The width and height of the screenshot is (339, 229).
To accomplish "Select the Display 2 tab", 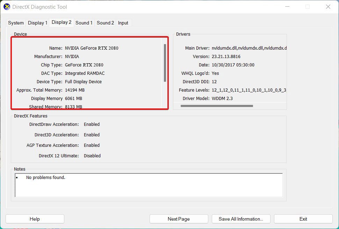I will 62,22.
